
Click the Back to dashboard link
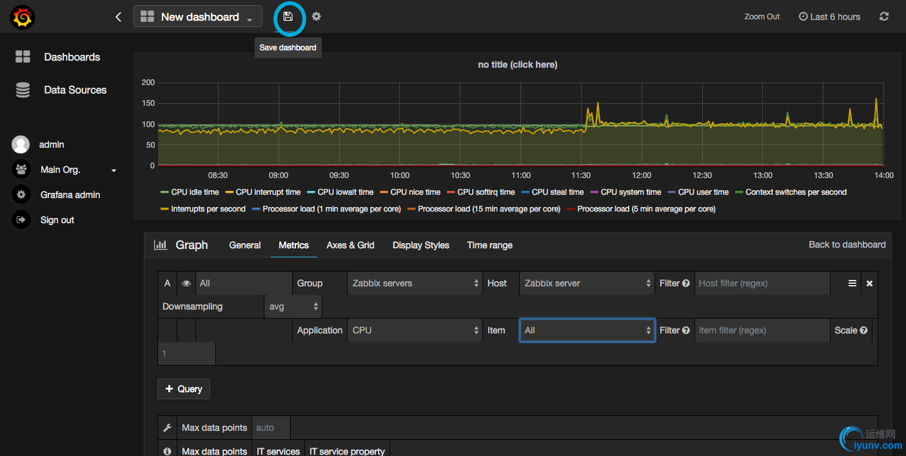(x=847, y=244)
